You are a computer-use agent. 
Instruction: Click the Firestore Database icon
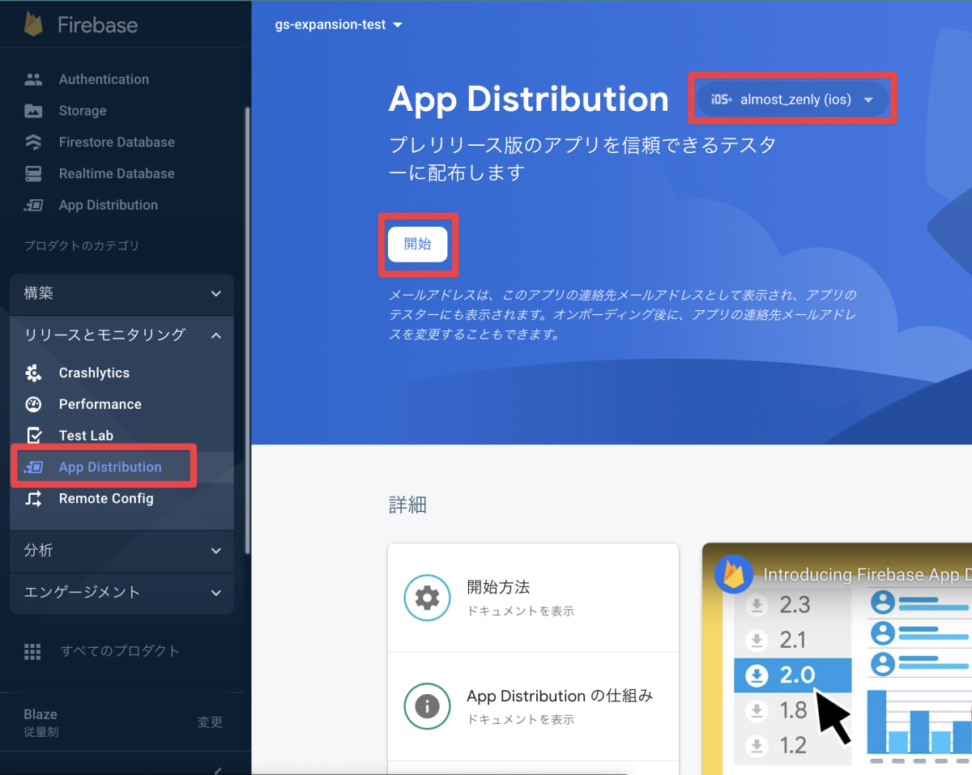32,142
